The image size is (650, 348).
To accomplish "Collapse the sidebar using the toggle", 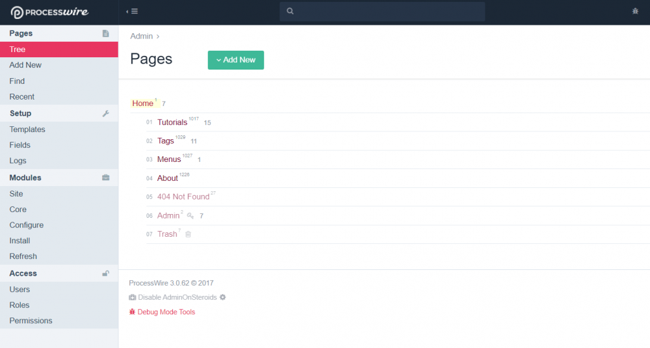I will pos(131,11).
